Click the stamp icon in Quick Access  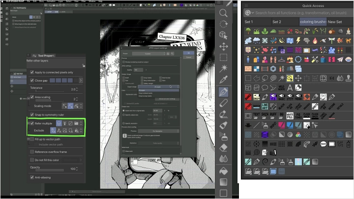click(349, 78)
